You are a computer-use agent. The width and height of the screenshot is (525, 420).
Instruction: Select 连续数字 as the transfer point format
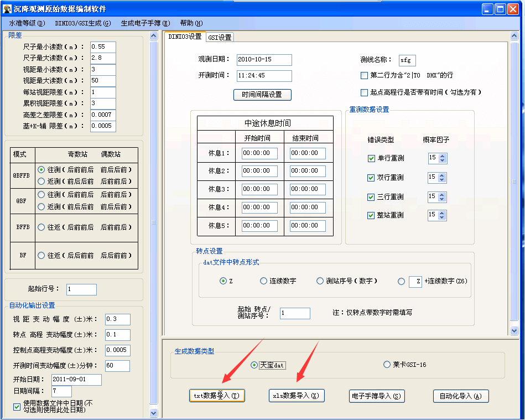(263, 281)
